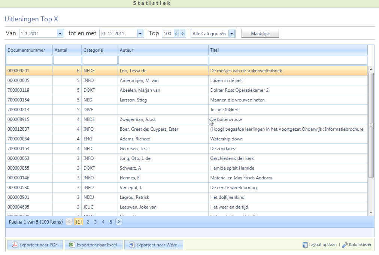
Task: Open the Van date dropdown
Action: coord(60,33)
